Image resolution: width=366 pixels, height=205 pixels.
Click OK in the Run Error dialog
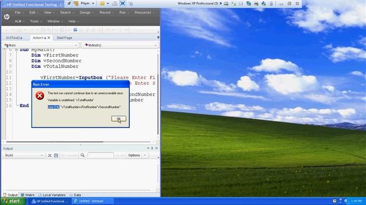(x=119, y=118)
